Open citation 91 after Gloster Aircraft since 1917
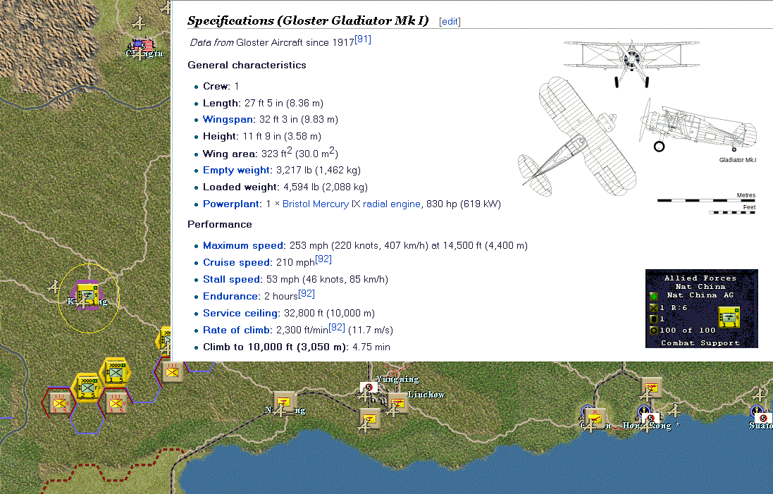 363,39
